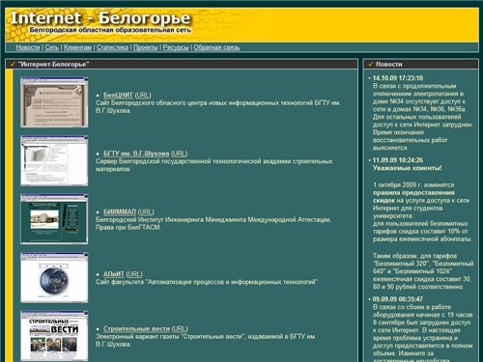Click the checkmark icon beside Новости panel header
Screen dimensions: 483x362
pos(371,64)
